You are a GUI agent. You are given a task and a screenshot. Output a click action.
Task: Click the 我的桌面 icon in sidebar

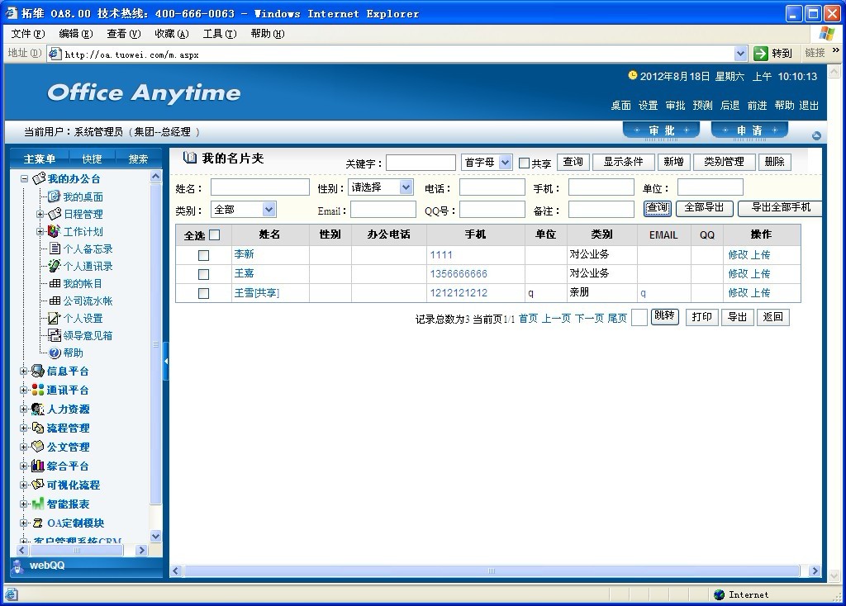(x=54, y=196)
